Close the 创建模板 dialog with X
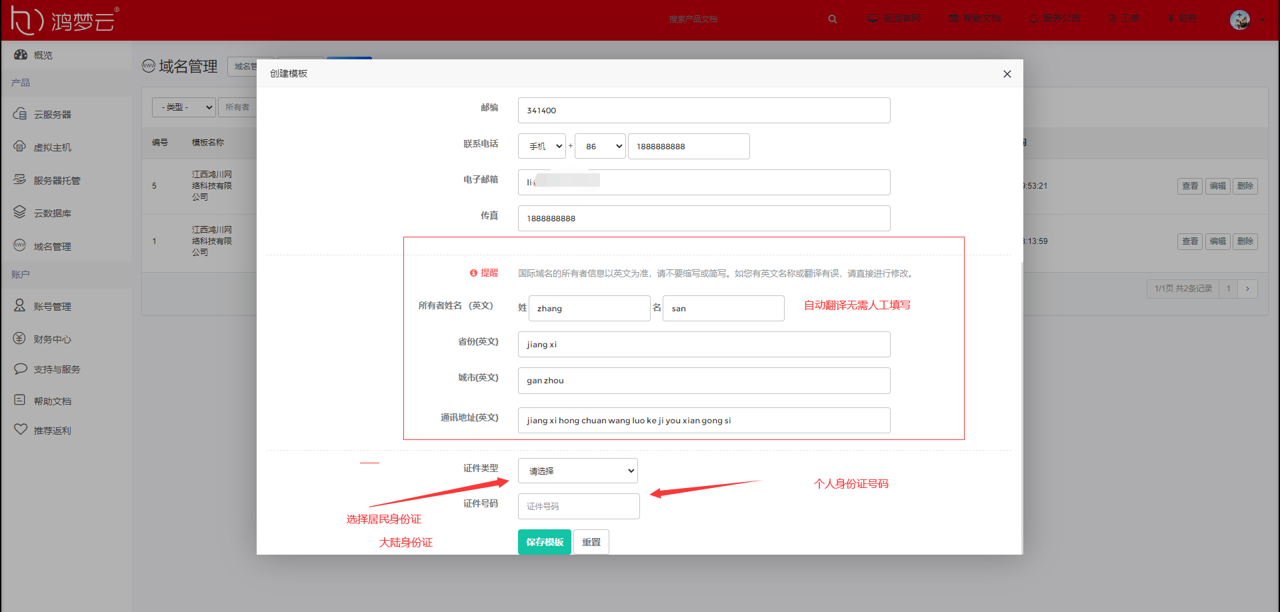This screenshot has height=612, width=1280. click(x=1007, y=74)
